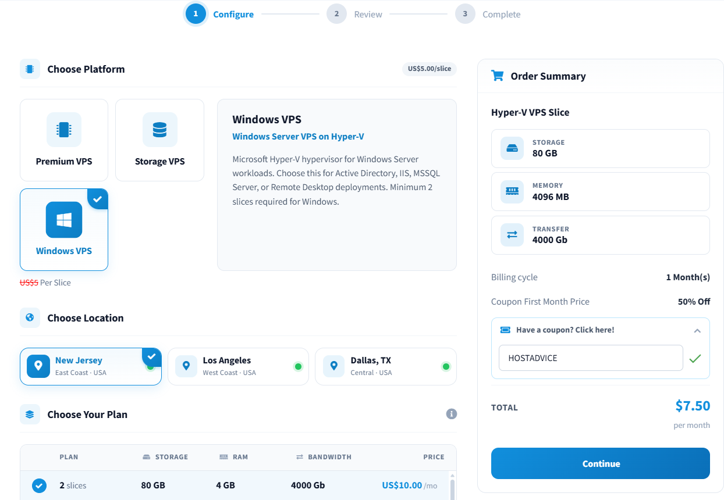Click the STORAGE column header icon
Viewport: 724px width, 500px height.
(x=147, y=457)
